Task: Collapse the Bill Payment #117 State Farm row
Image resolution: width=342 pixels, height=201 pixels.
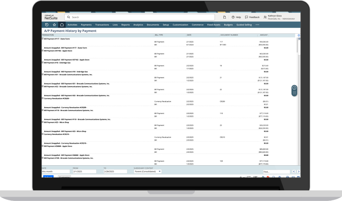Action: tap(43, 38)
